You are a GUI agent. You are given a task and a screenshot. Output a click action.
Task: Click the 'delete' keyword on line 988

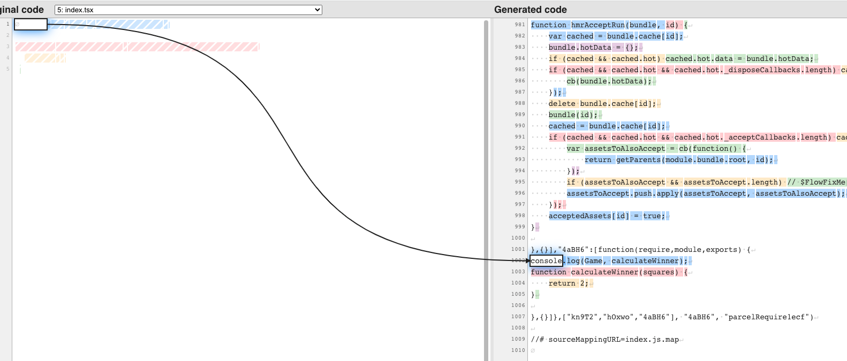pos(562,104)
